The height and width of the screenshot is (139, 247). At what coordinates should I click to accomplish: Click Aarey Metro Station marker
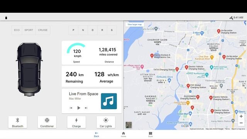coord(233,121)
